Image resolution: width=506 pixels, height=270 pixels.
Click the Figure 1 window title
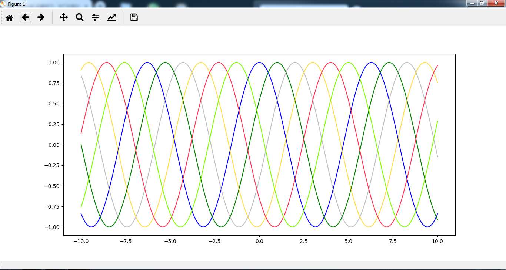pos(16,4)
